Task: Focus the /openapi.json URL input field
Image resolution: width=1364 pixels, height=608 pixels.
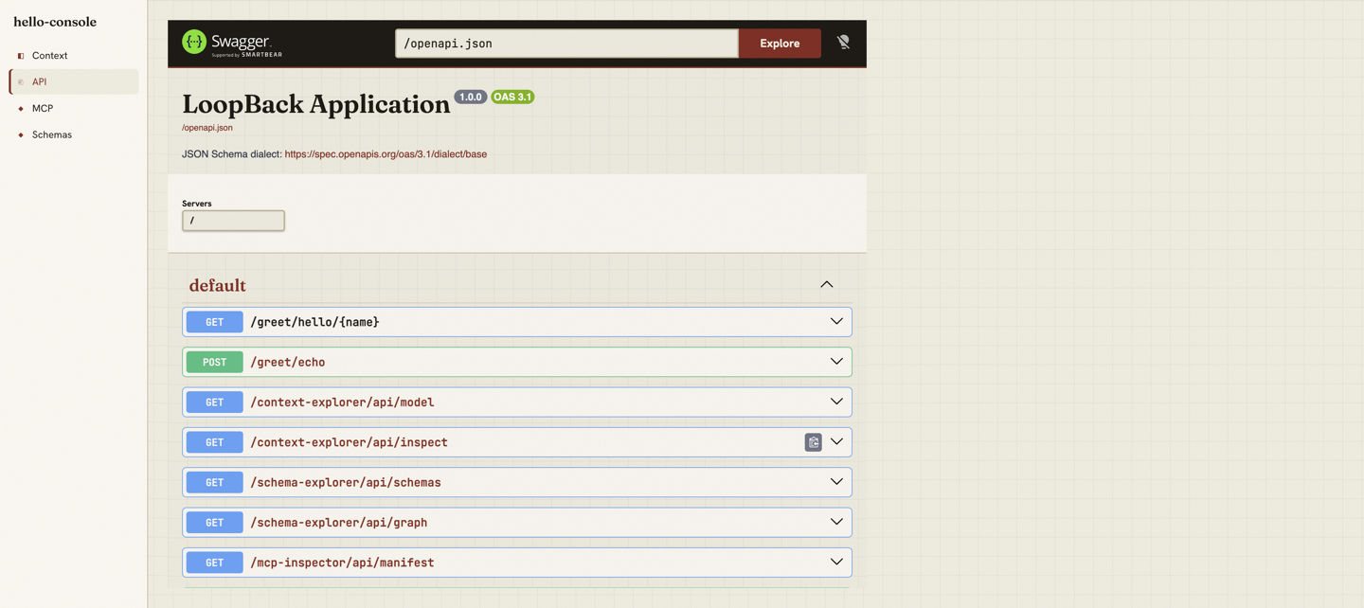Action: 566,43
